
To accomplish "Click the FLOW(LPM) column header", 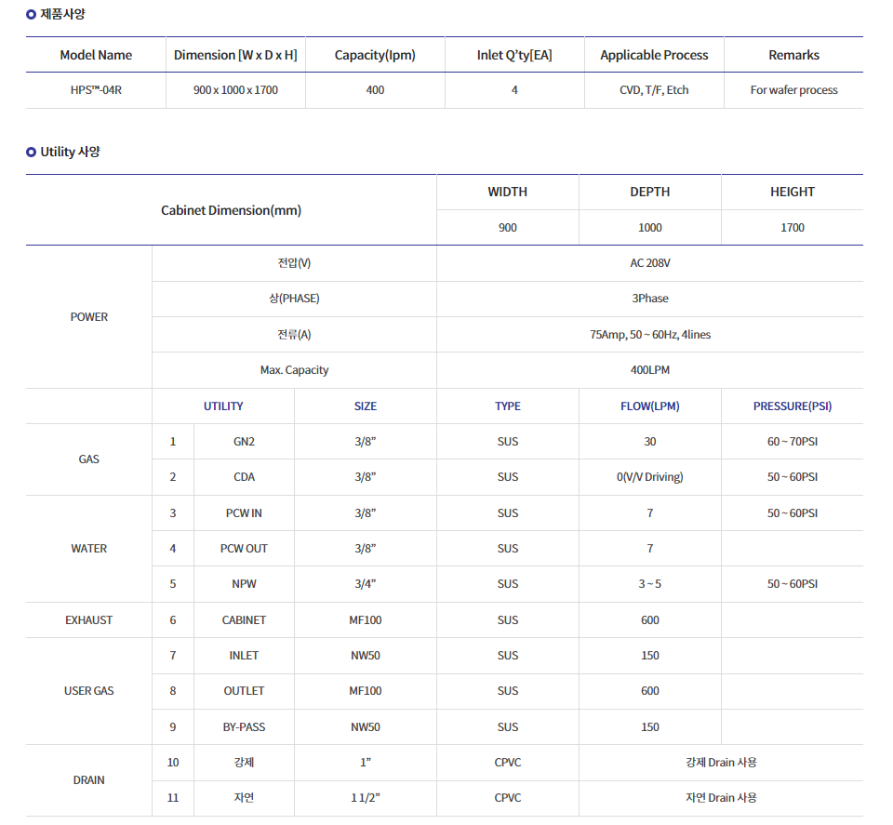I will [649, 406].
